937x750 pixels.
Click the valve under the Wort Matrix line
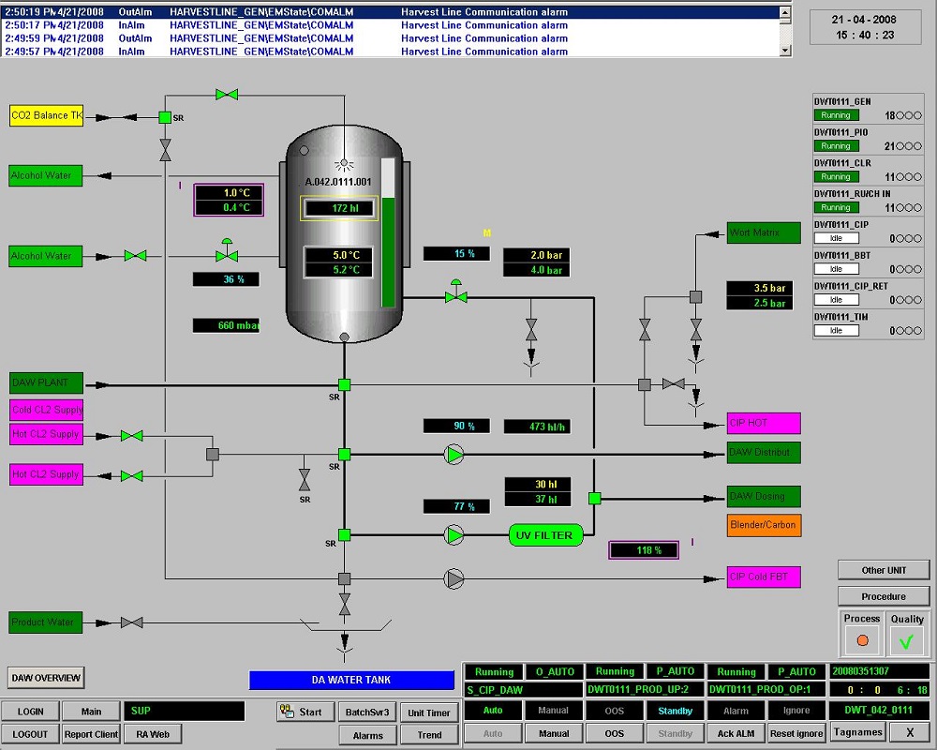click(x=696, y=330)
